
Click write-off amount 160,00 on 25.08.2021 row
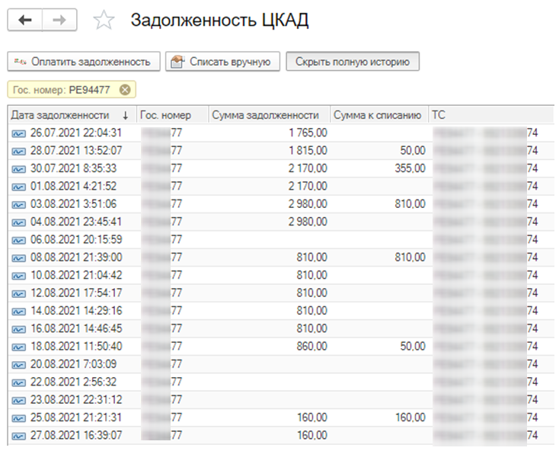coord(410,417)
